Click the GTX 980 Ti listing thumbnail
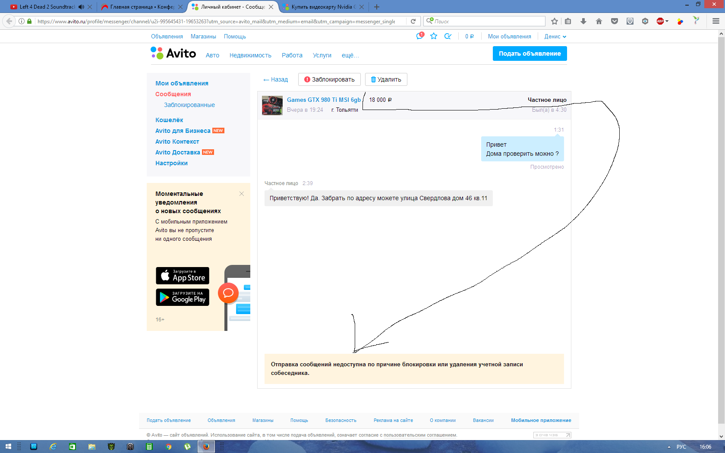Viewport: 725px width, 453px height. (272, 105)
